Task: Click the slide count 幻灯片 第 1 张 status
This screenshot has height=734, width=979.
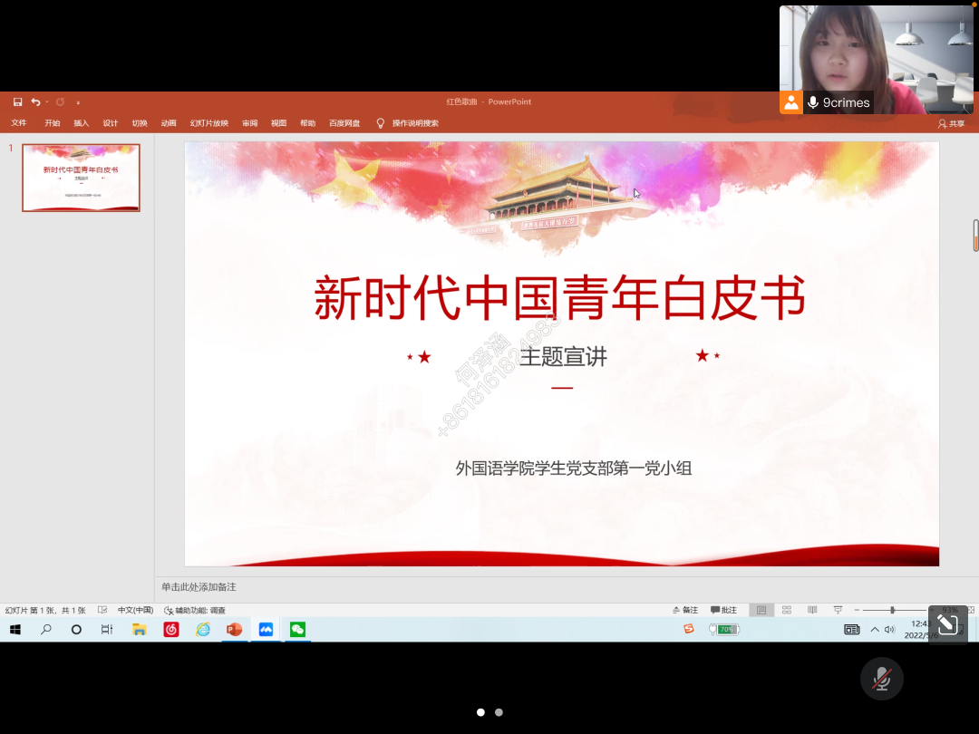Action: [x=45, y=610]
